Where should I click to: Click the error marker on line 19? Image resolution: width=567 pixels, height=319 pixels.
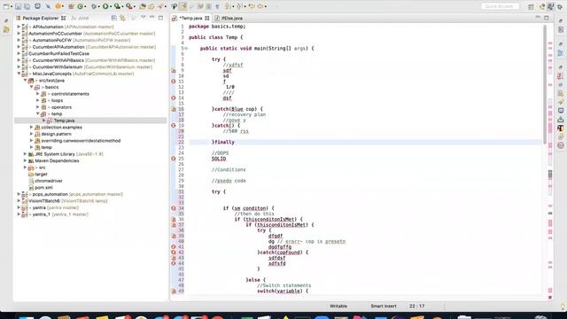point(174,126)
